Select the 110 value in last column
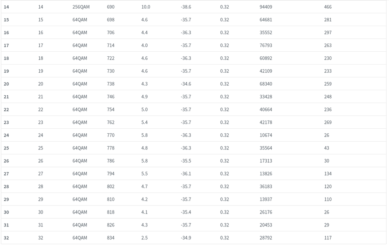The image size is (389, 247). click(328, 200)
